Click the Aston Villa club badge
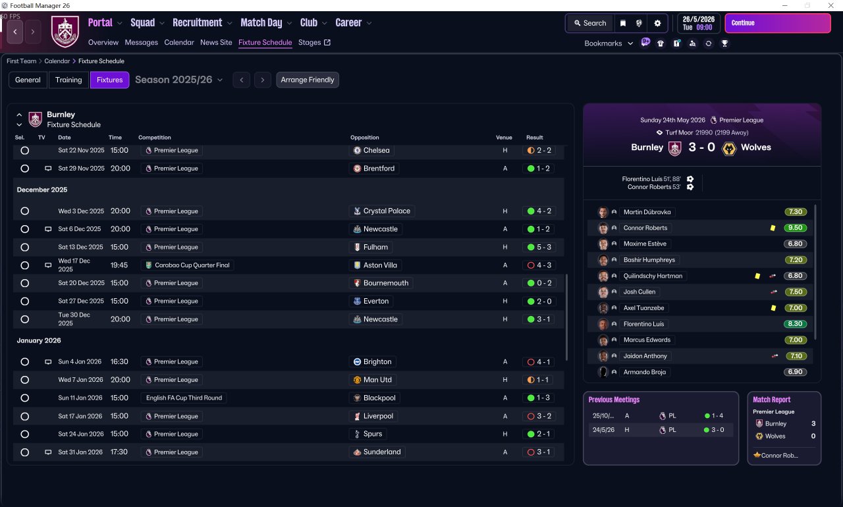 (x=357, y=265)
